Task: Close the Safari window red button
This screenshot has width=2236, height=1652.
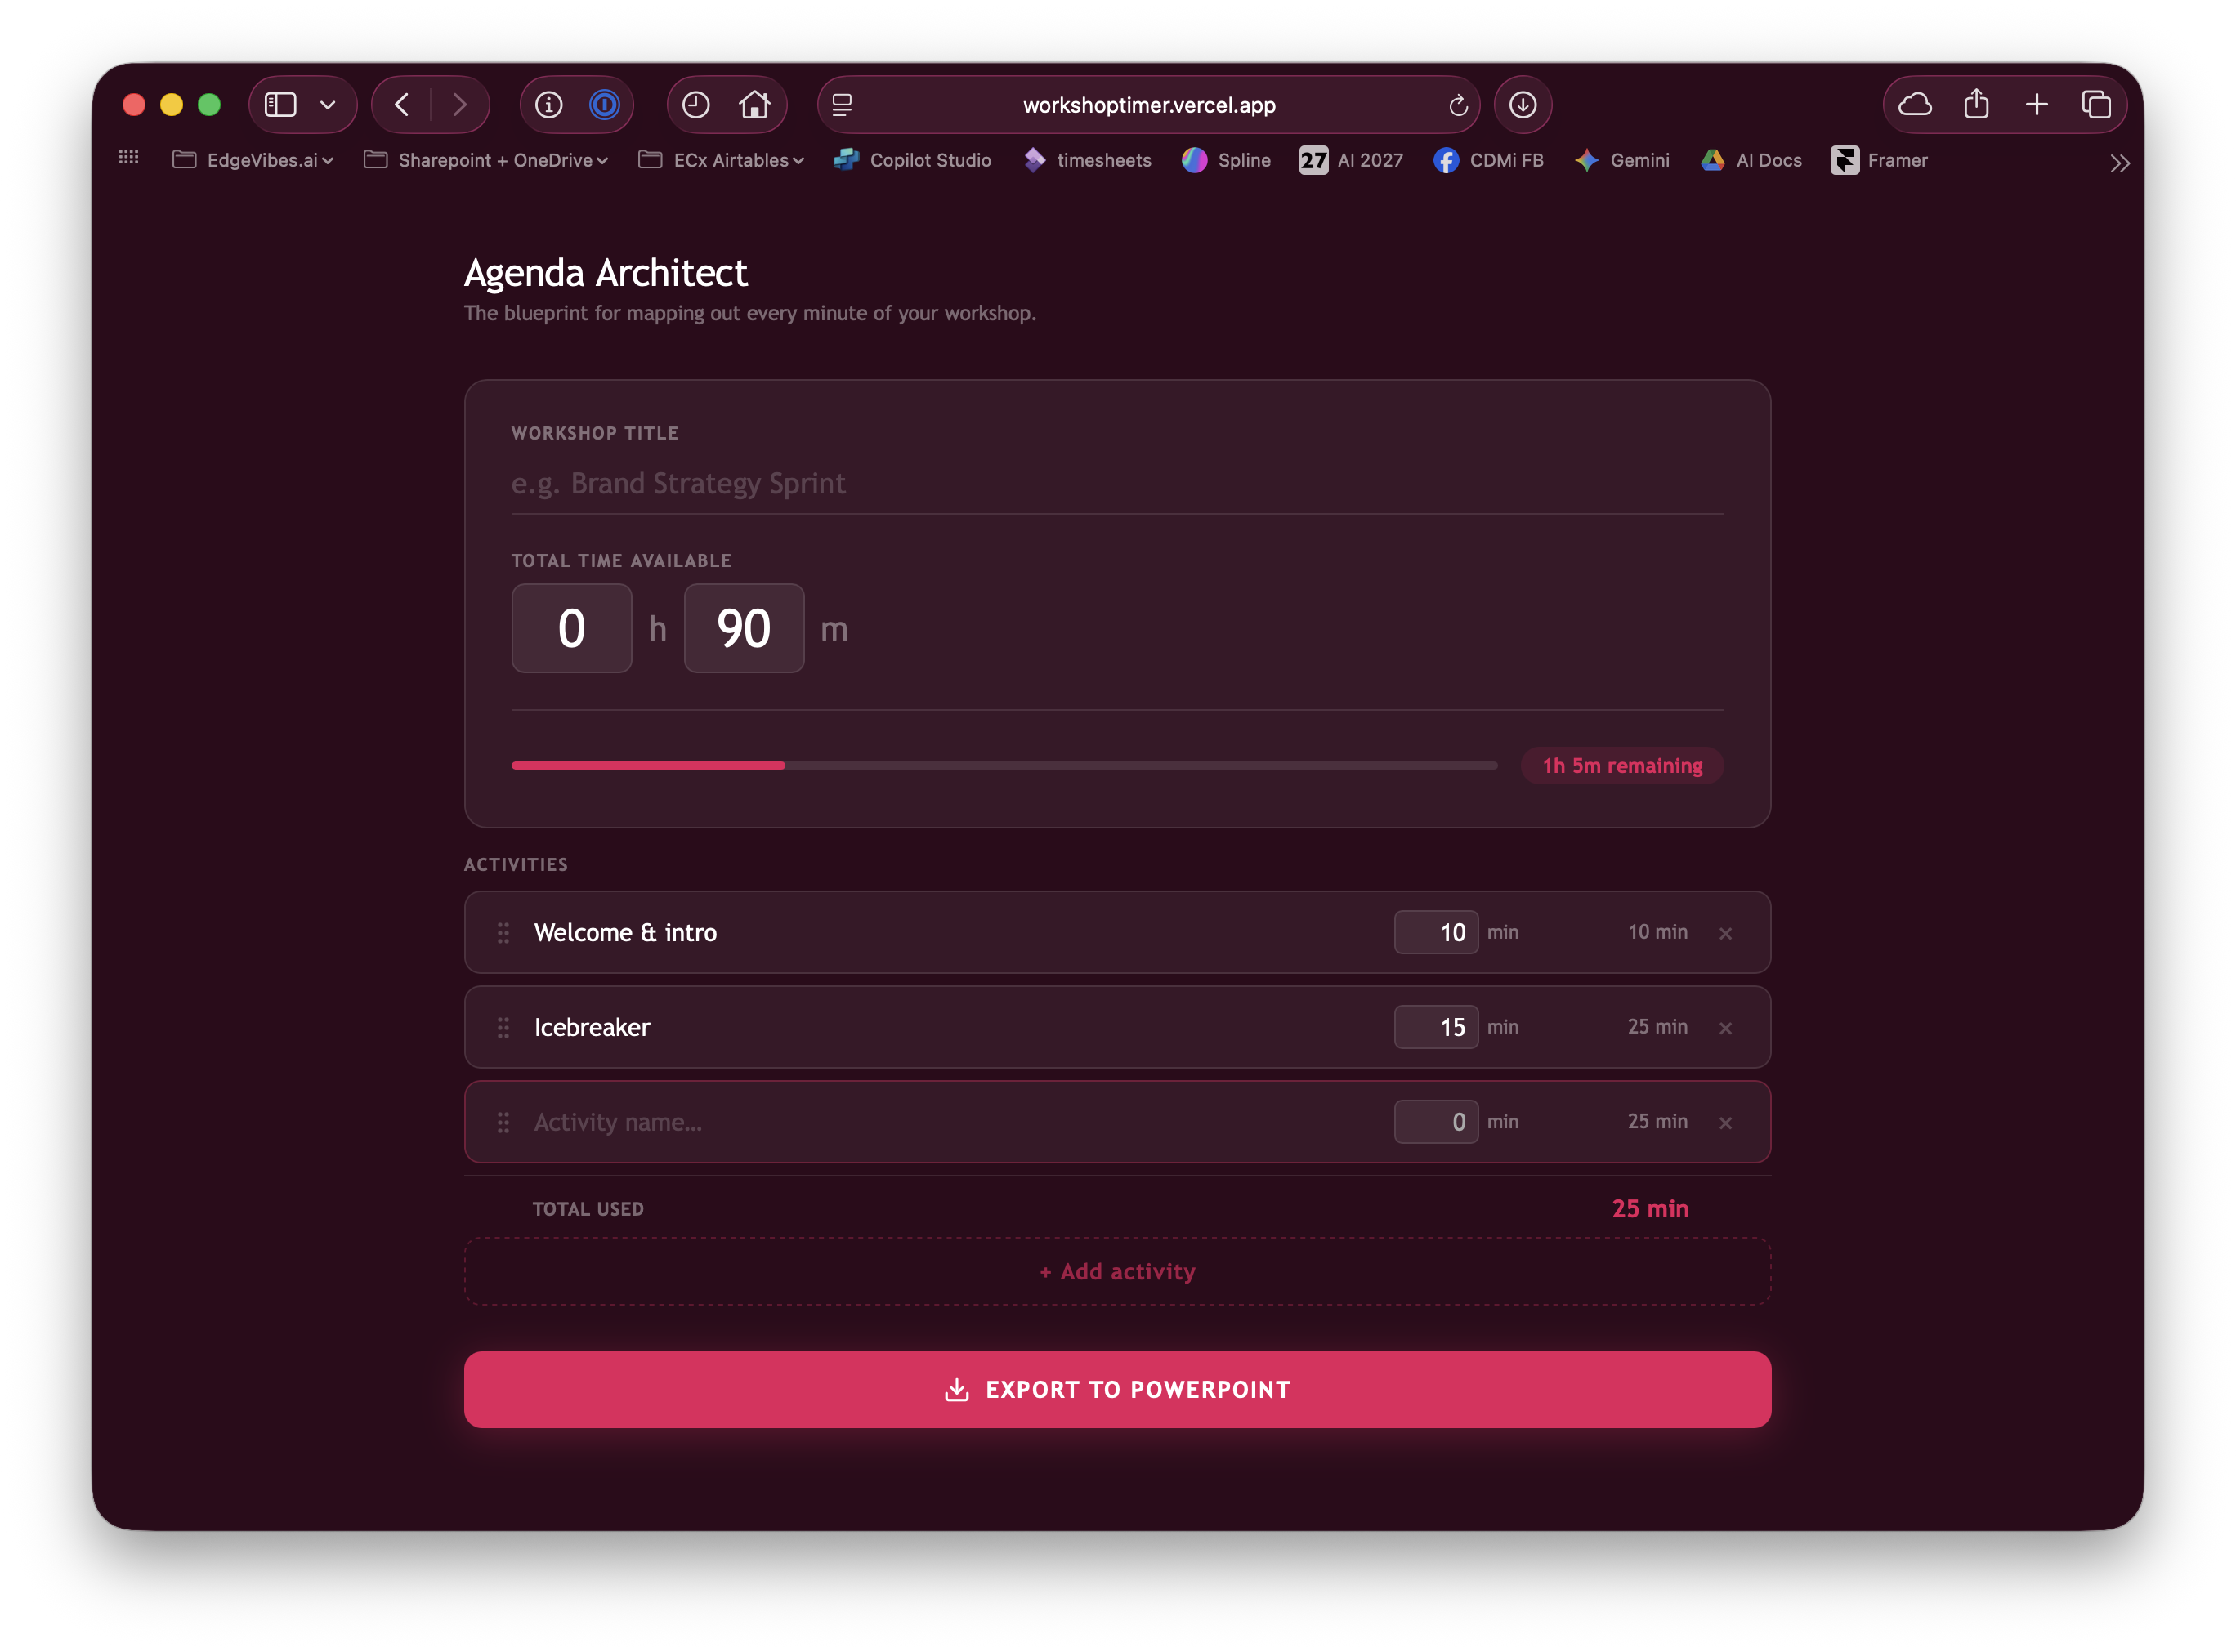Action: 134,104
